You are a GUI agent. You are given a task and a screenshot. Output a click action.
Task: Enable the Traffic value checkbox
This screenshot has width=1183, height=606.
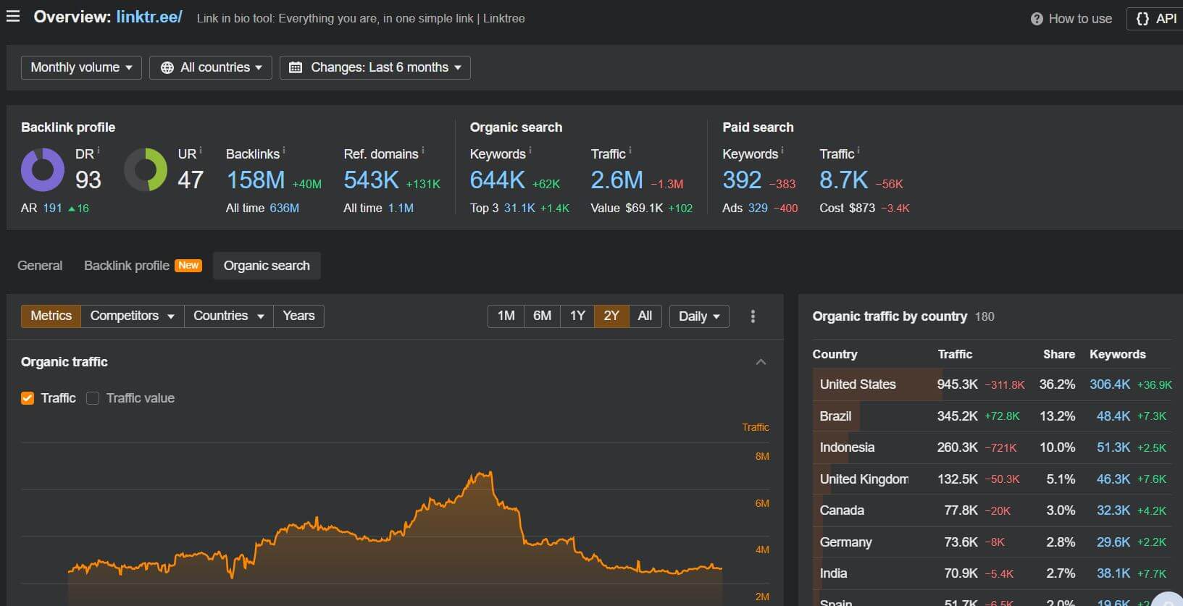[x=93, y=398]
